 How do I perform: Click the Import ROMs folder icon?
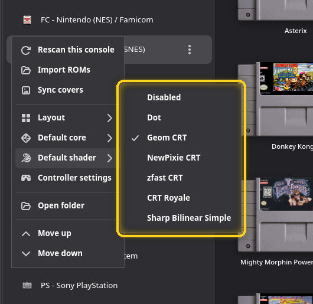(26, 70)
